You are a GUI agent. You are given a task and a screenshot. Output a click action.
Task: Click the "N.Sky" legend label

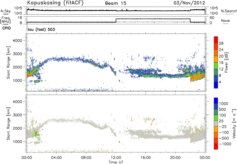pyautogui.click(x=6, y=11)
